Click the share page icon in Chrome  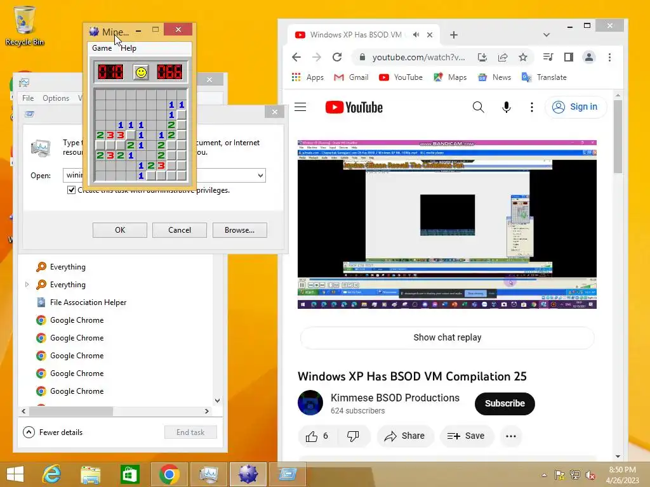pyautogui.click(x=503, y=57)
